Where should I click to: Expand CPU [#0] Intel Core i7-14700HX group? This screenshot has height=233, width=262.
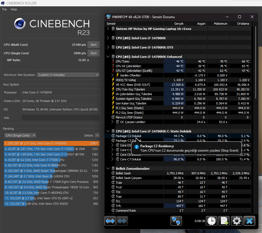[108, 38]
